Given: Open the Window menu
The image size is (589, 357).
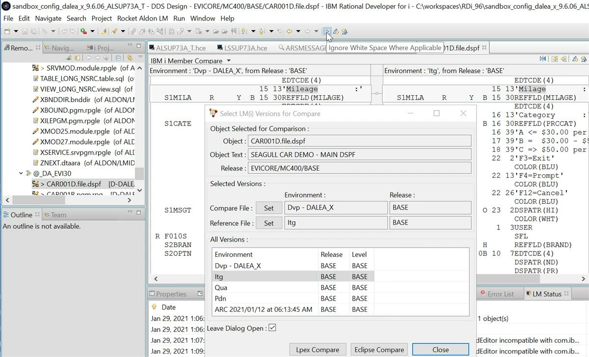Looking at the screenshot, I should click(202, 18).
